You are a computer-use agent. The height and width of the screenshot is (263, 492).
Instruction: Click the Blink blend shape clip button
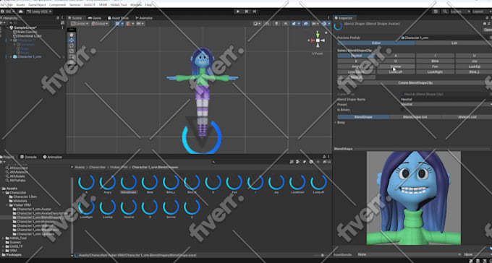(435, 61)
